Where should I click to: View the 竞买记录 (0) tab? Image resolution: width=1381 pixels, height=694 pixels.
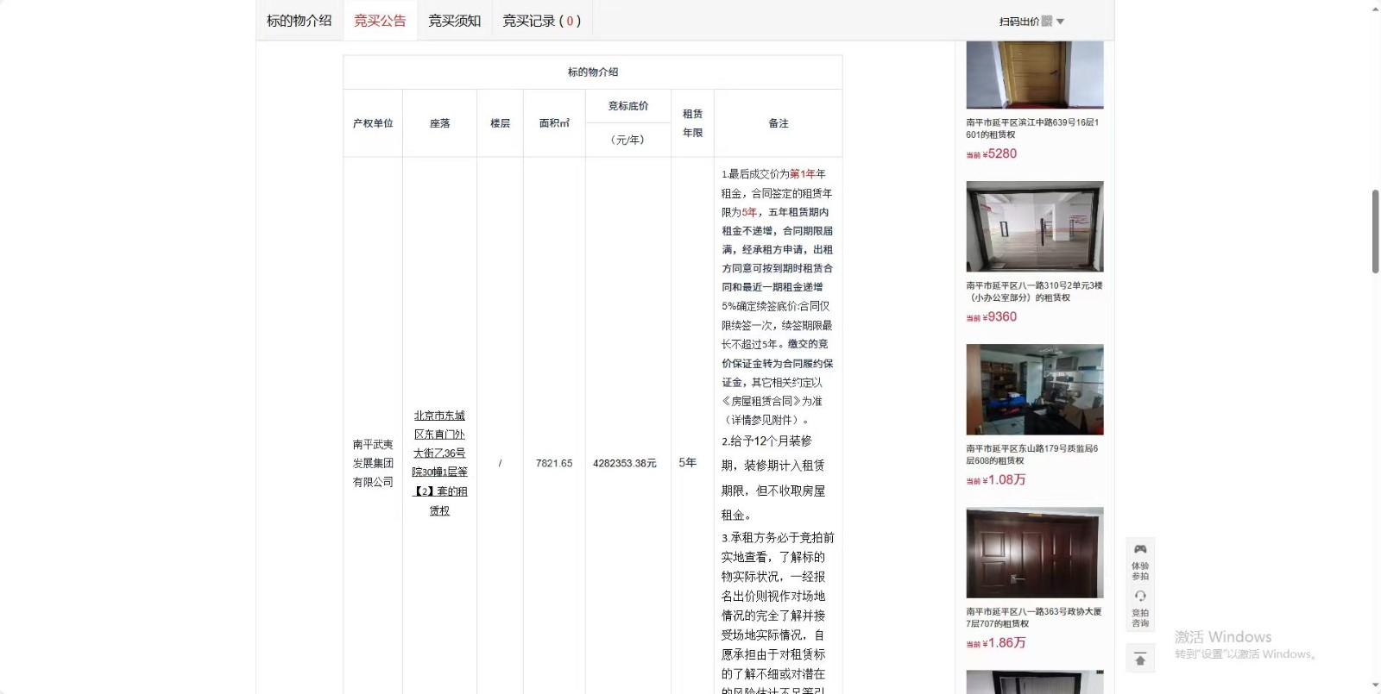click(541, 21)
